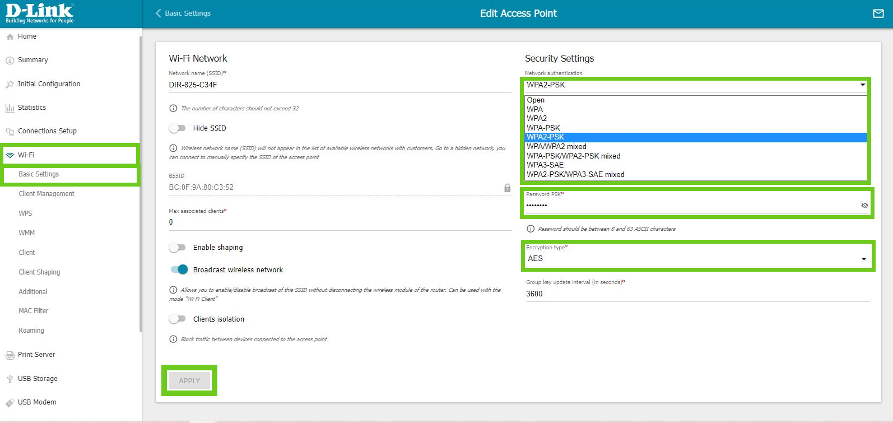The height and width of the screenshot is (423, 893).
Task: Click the D-Link logo
Action: pyautogui.click(x=40, y=13)
